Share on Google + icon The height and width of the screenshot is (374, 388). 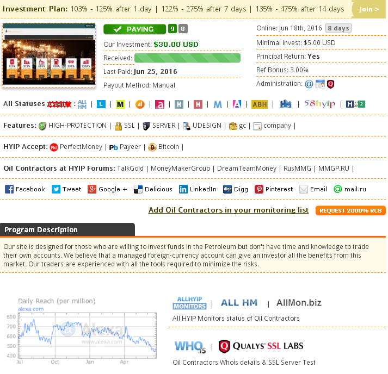coord(92,189)
